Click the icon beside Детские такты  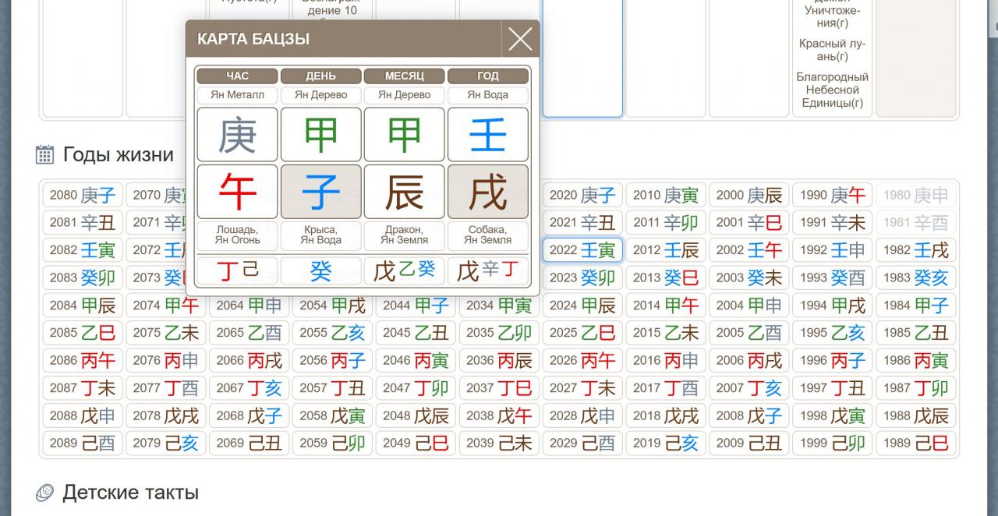point(45,493)
